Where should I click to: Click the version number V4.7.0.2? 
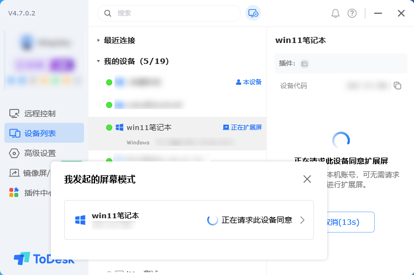tap(22, 13)
